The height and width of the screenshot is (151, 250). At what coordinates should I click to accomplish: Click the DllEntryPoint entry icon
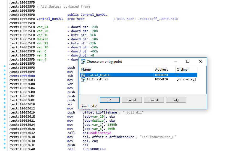[83, 79]
